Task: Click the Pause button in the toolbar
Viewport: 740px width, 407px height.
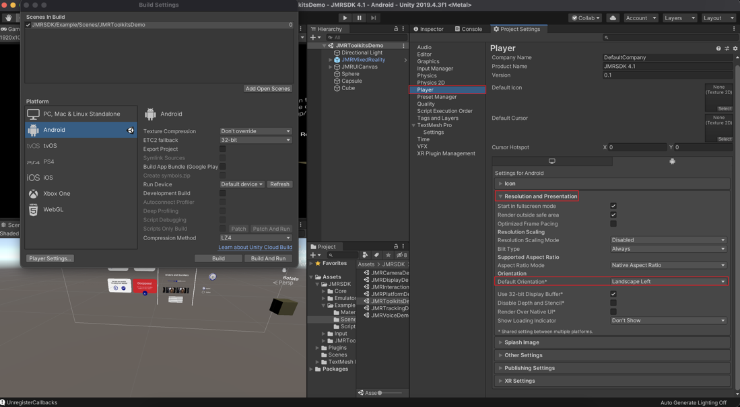Action: click(x=359, y=18)
